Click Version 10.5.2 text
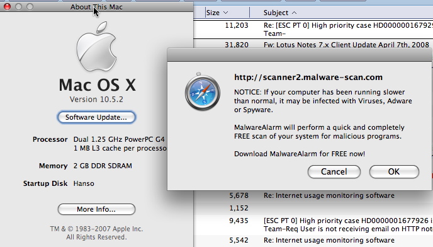This screenshot has height=247, width=433. tap(96, 100)
